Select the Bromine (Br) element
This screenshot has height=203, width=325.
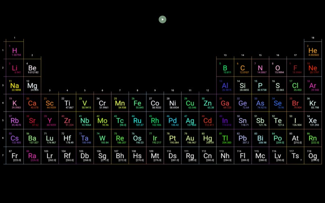coord(295,103)
